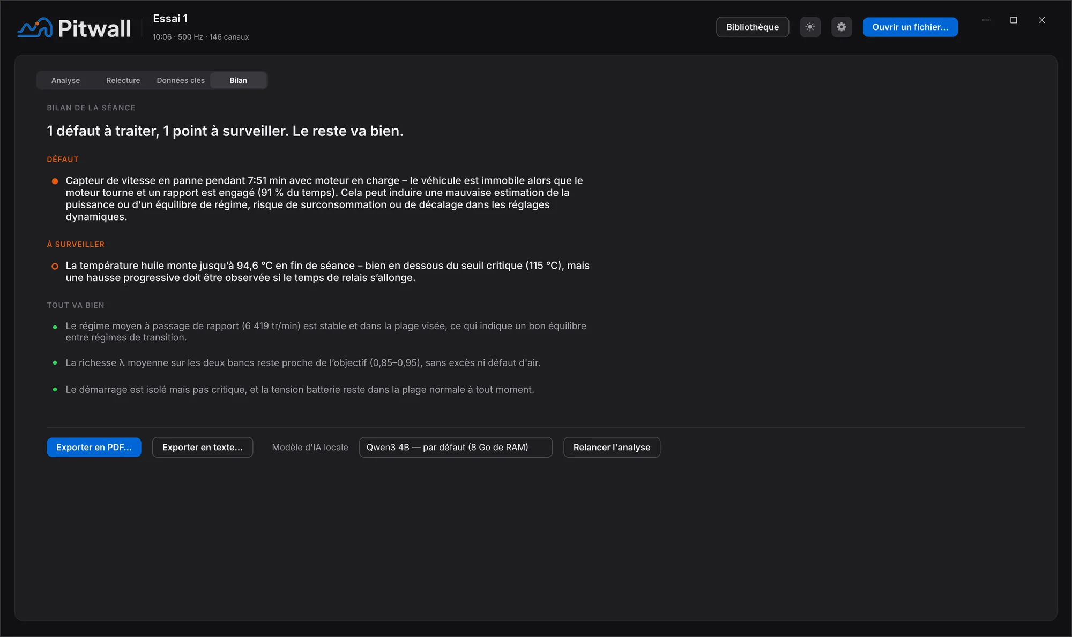Click the 'Modèle d'IA locale' label
Screen dimensions: 1072x637
[x=310, y=448]
